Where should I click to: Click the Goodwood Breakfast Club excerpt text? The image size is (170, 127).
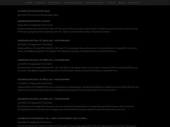[x=78, y=30]
